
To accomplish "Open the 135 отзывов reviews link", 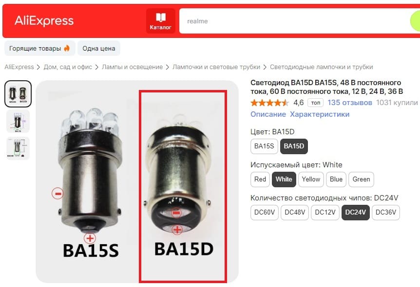I will click(350, 103).
